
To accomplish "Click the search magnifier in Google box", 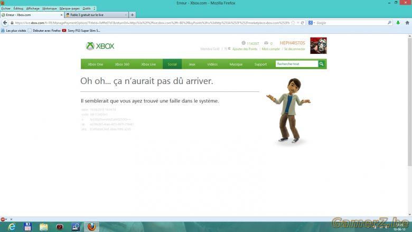I will (x=389, y=23).
